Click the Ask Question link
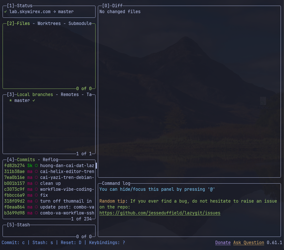Viewport: 284px width, 250px height. click(x=248, y=243)
